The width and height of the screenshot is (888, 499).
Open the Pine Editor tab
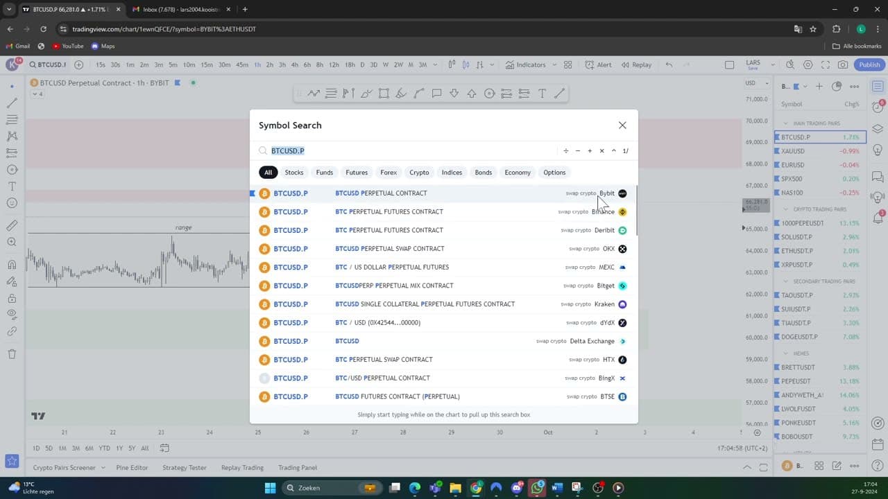pyautogui.click(x=132, y=468)
